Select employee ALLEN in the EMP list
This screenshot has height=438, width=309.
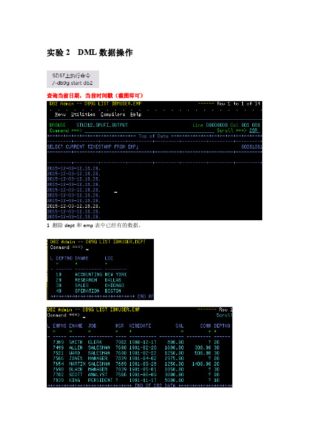(75, 348)
